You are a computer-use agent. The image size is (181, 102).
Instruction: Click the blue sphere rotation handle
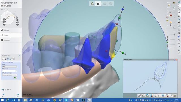122,9
